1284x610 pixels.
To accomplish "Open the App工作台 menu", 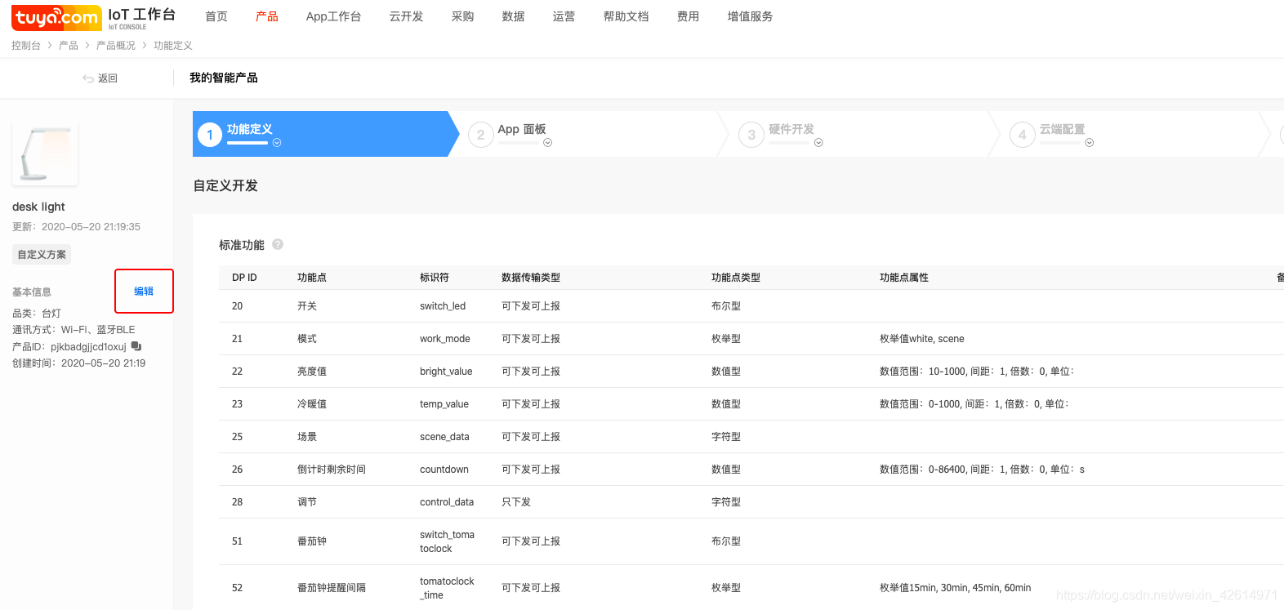I will click(x=333, y=16).
